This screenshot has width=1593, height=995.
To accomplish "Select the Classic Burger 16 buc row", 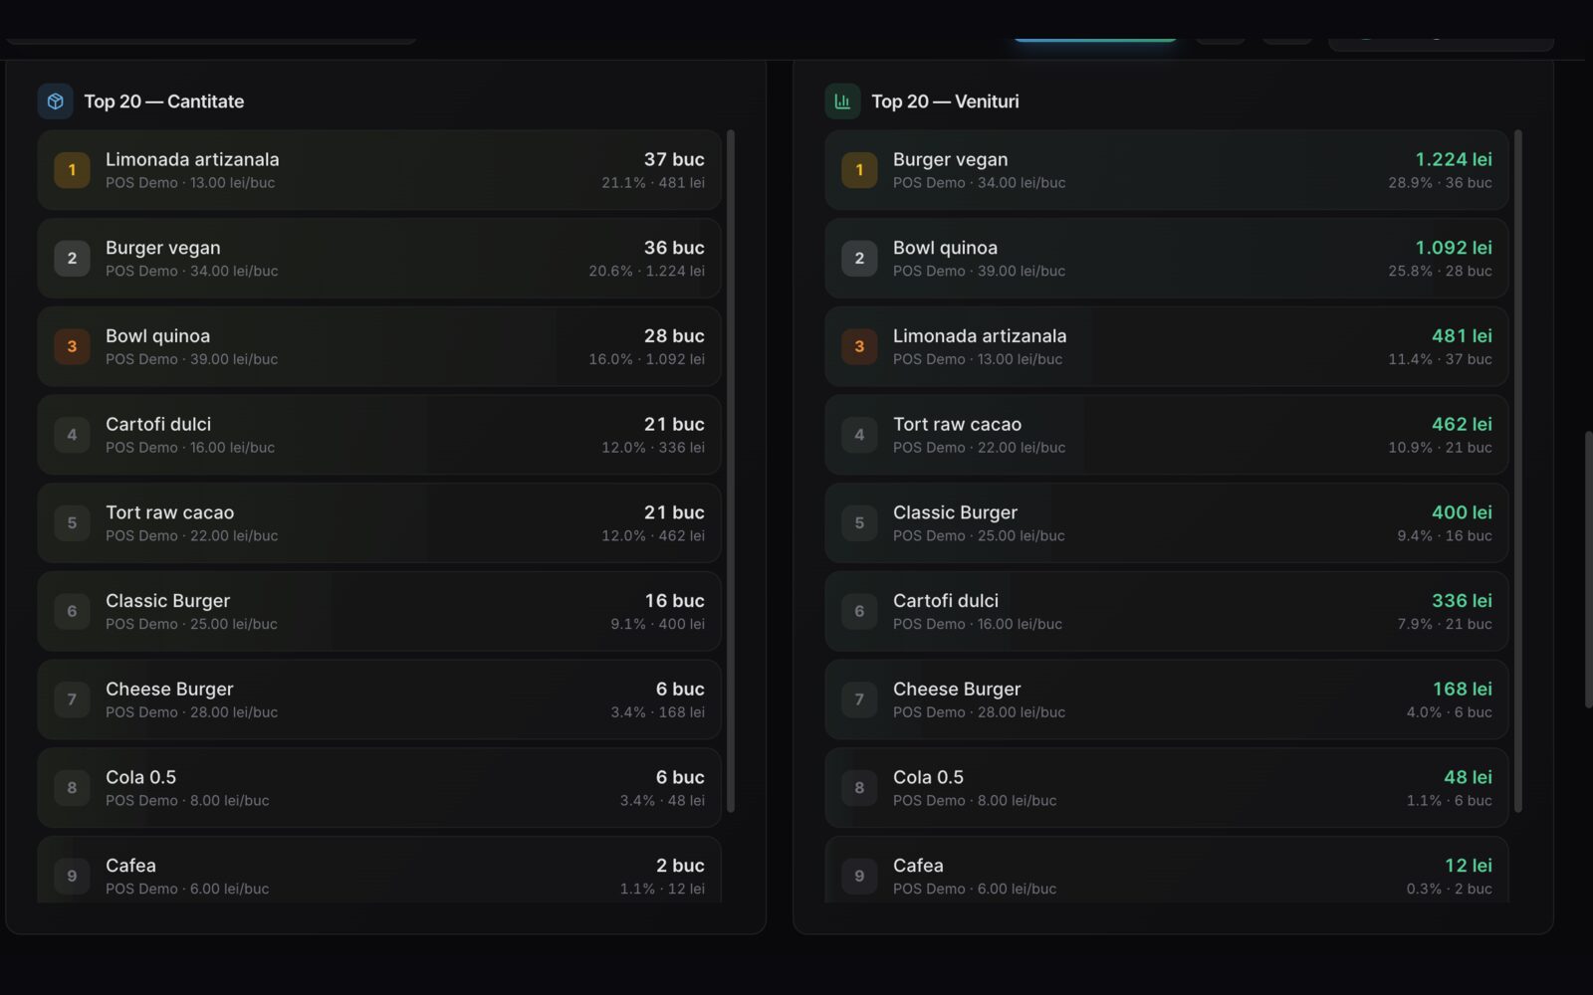I will (379, 611).
